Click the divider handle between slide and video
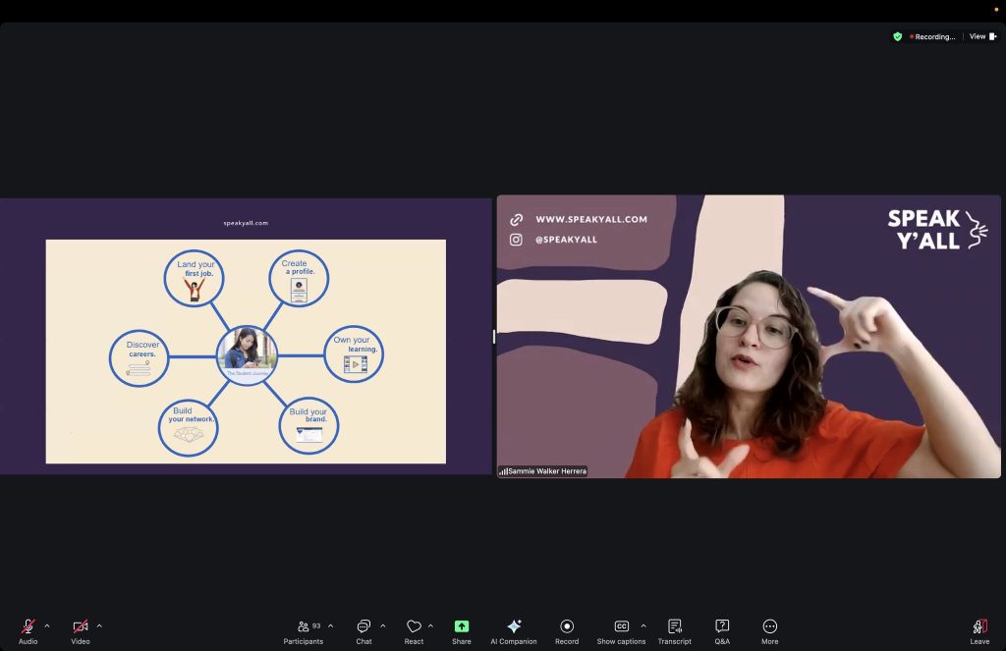 (494, 337)
